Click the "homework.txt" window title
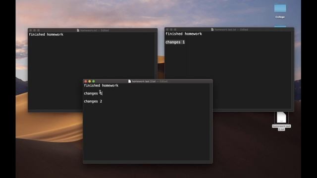The image size is (317, 178). [89, 30]
